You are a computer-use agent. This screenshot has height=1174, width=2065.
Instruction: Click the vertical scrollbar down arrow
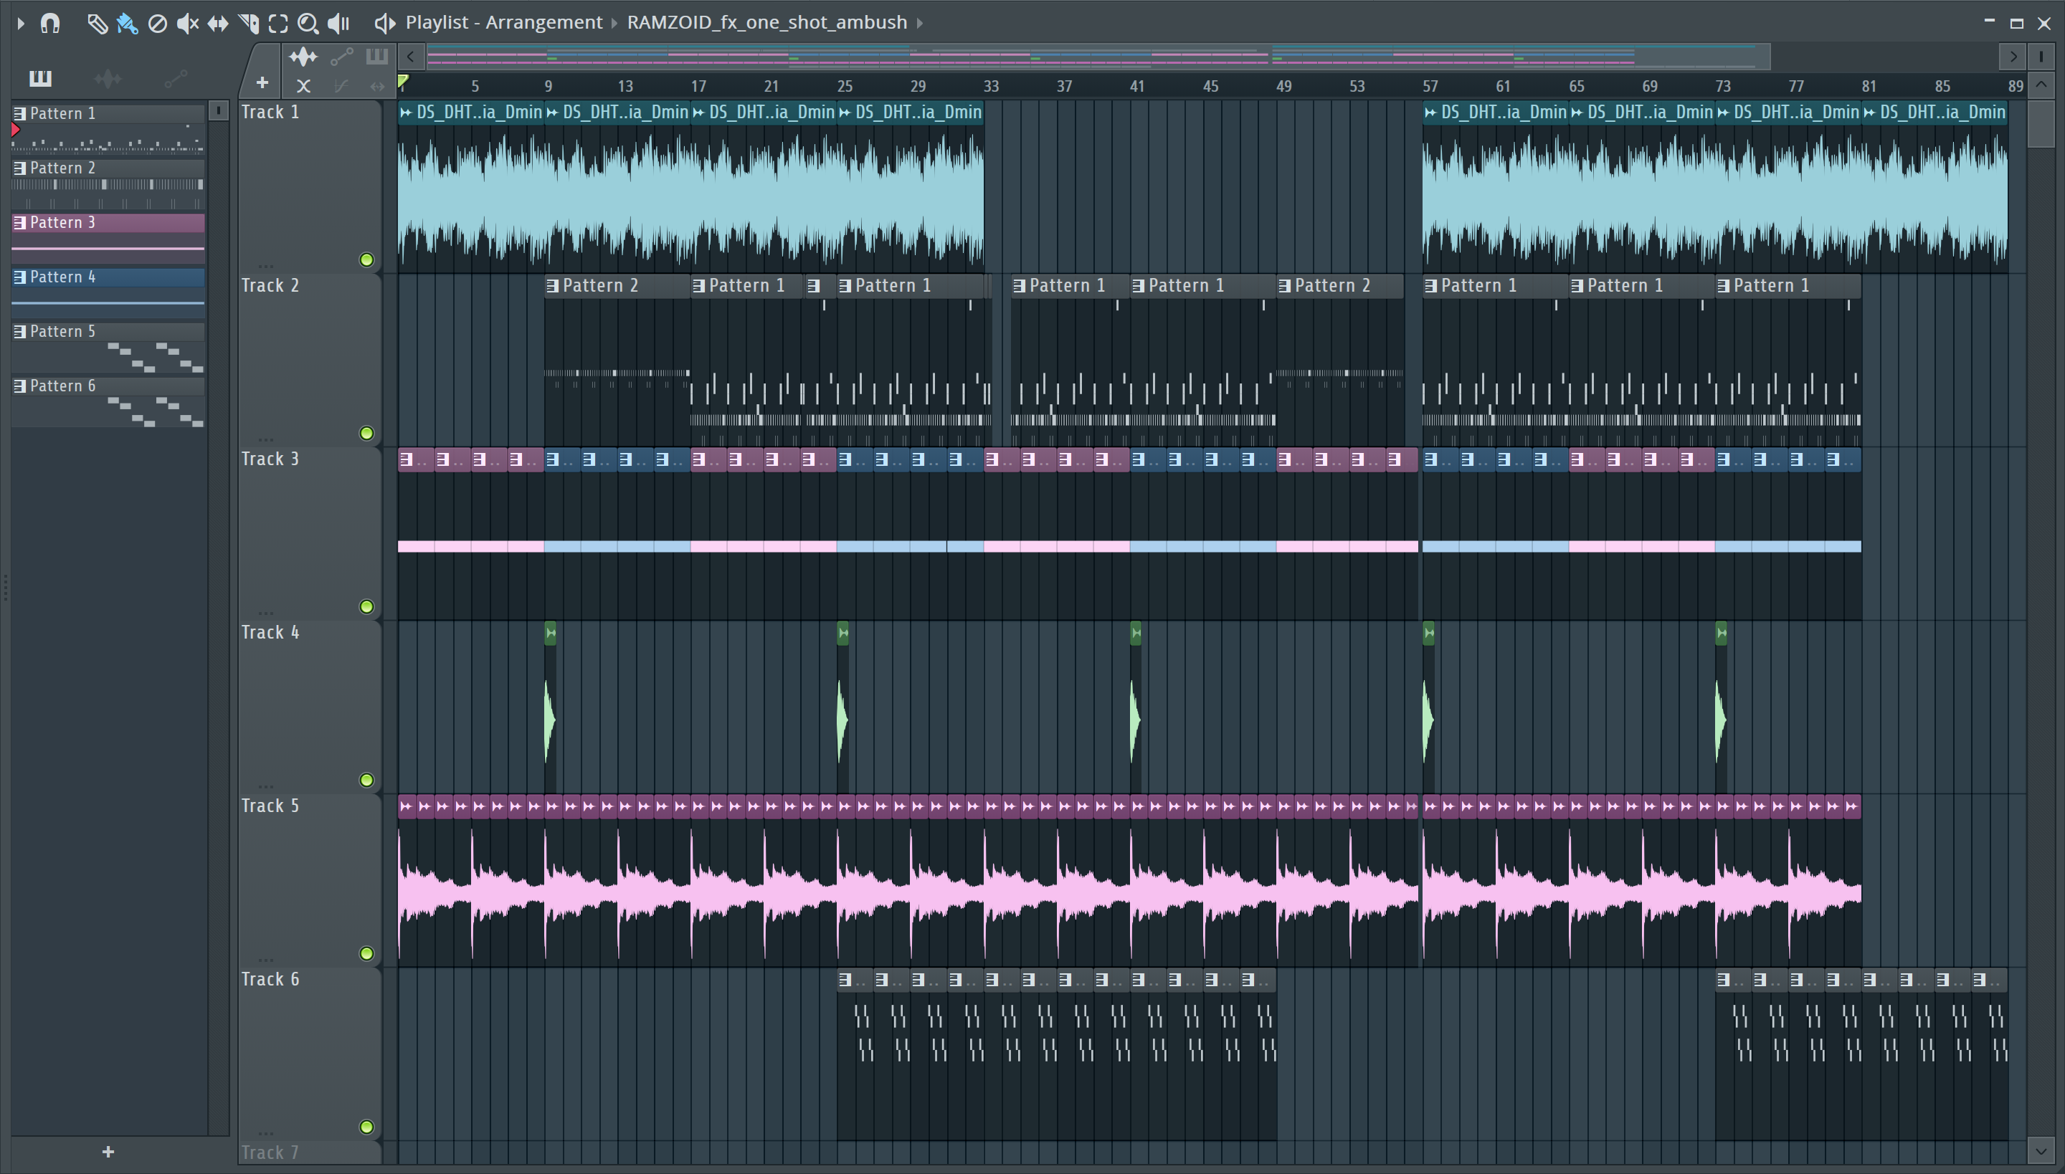pyautogui.click(x=2041, y=1151)
